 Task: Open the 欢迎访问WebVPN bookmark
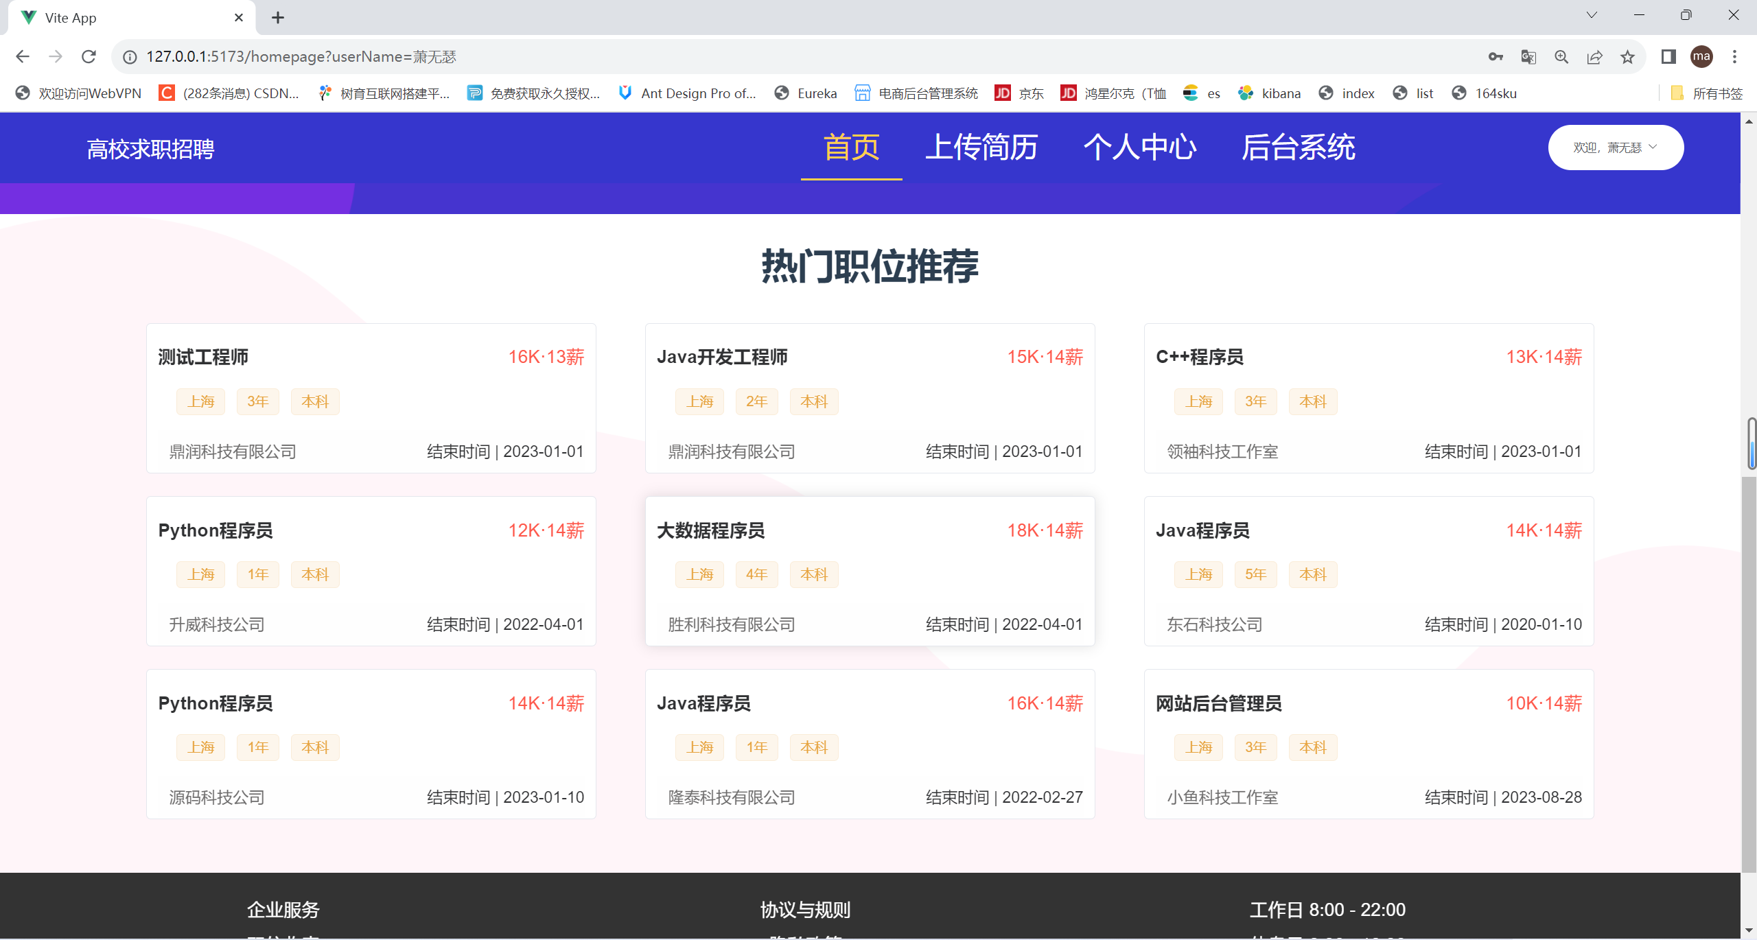pos(78,93)
